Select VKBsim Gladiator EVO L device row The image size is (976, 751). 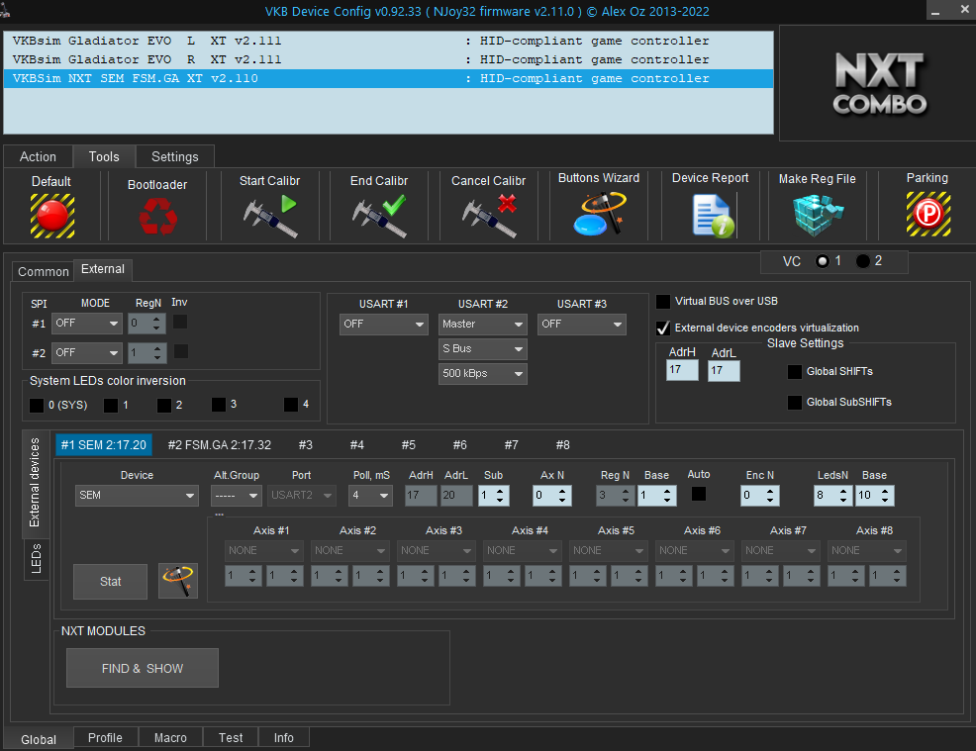[388, 42]
